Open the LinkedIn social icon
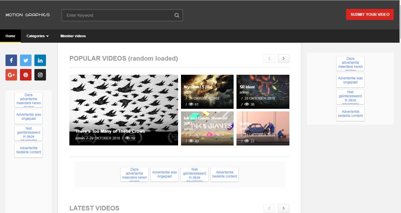This screenshot has height=213, width=401. point(40,60)
